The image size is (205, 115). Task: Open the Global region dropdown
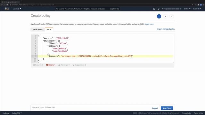(x=187, y=9)
